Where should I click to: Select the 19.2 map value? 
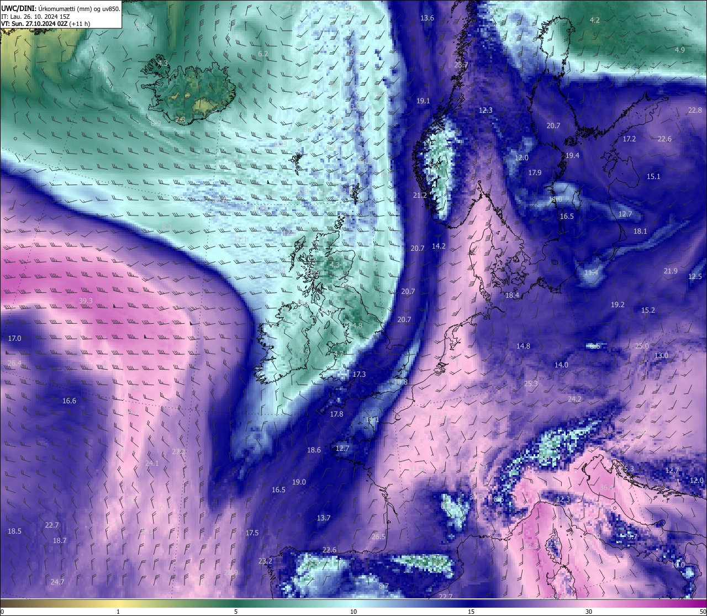618,305
